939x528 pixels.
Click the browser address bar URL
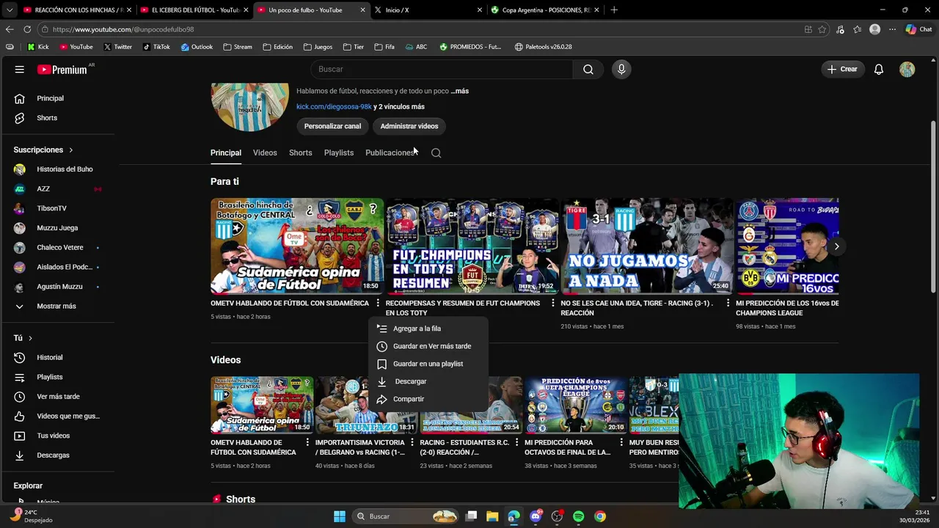click(x=123, y=29)
